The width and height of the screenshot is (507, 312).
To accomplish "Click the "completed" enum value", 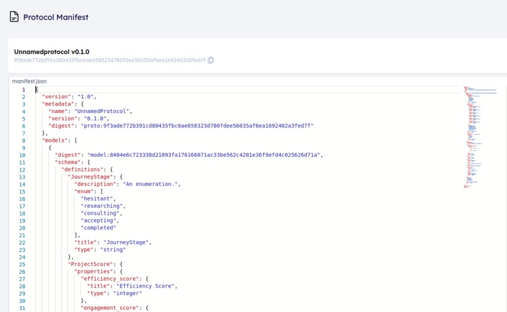I will pyautogui.click(x=99, y=228).
